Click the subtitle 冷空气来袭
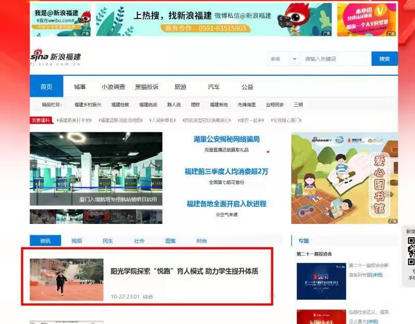Viewport: 415px width, 324px height. [227, 215]
